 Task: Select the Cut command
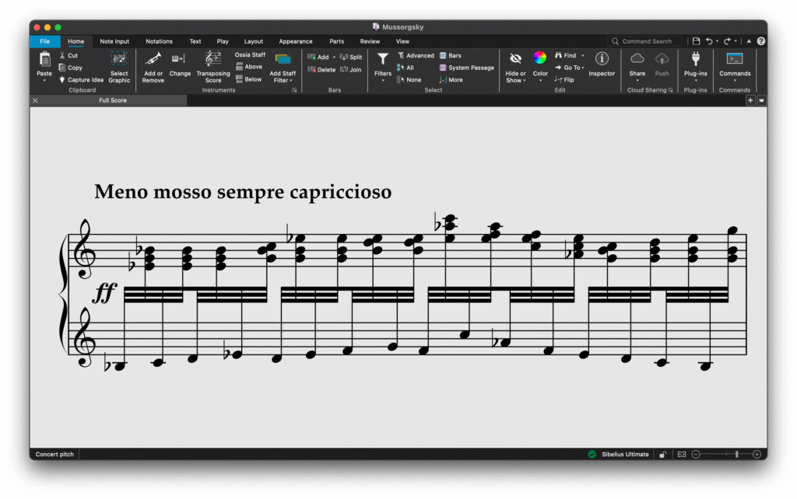(68, 55)
